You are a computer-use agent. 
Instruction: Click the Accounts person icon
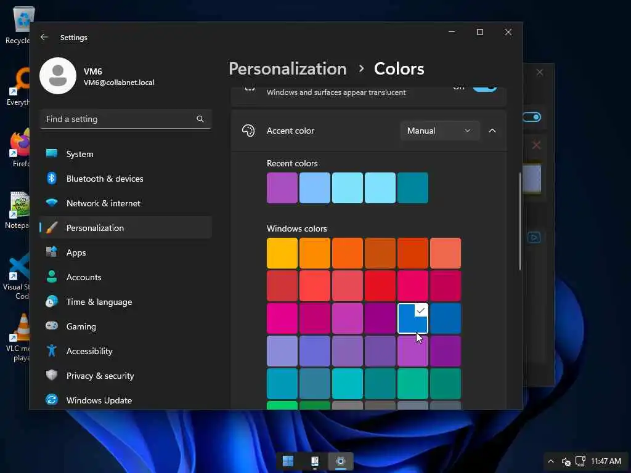point(52,277)
